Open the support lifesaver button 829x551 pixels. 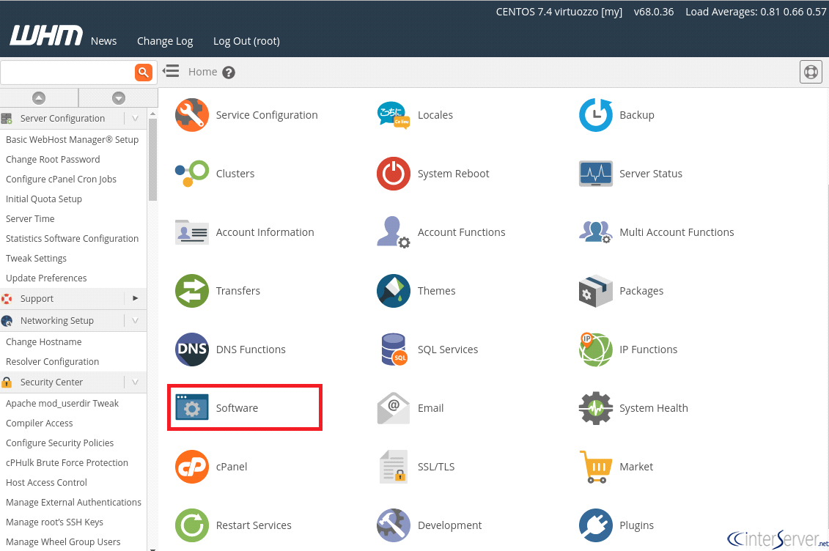[811, 72]
